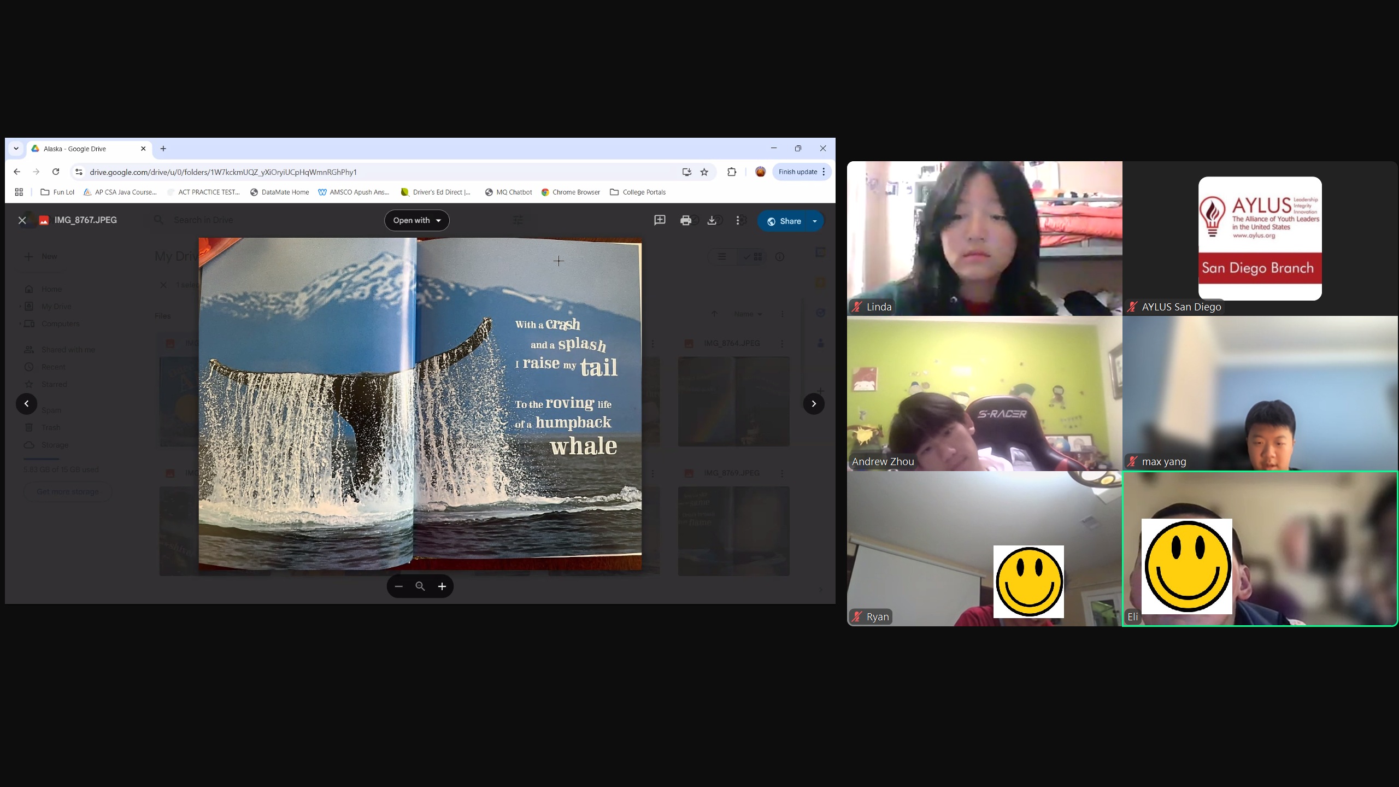Open Chrome extensions puzzle icon
Image resolution: width=1399 pixels, height=787 pixels.
[x=732, y=172]
